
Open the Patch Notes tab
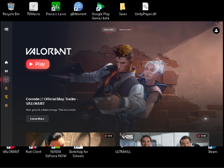125,30
